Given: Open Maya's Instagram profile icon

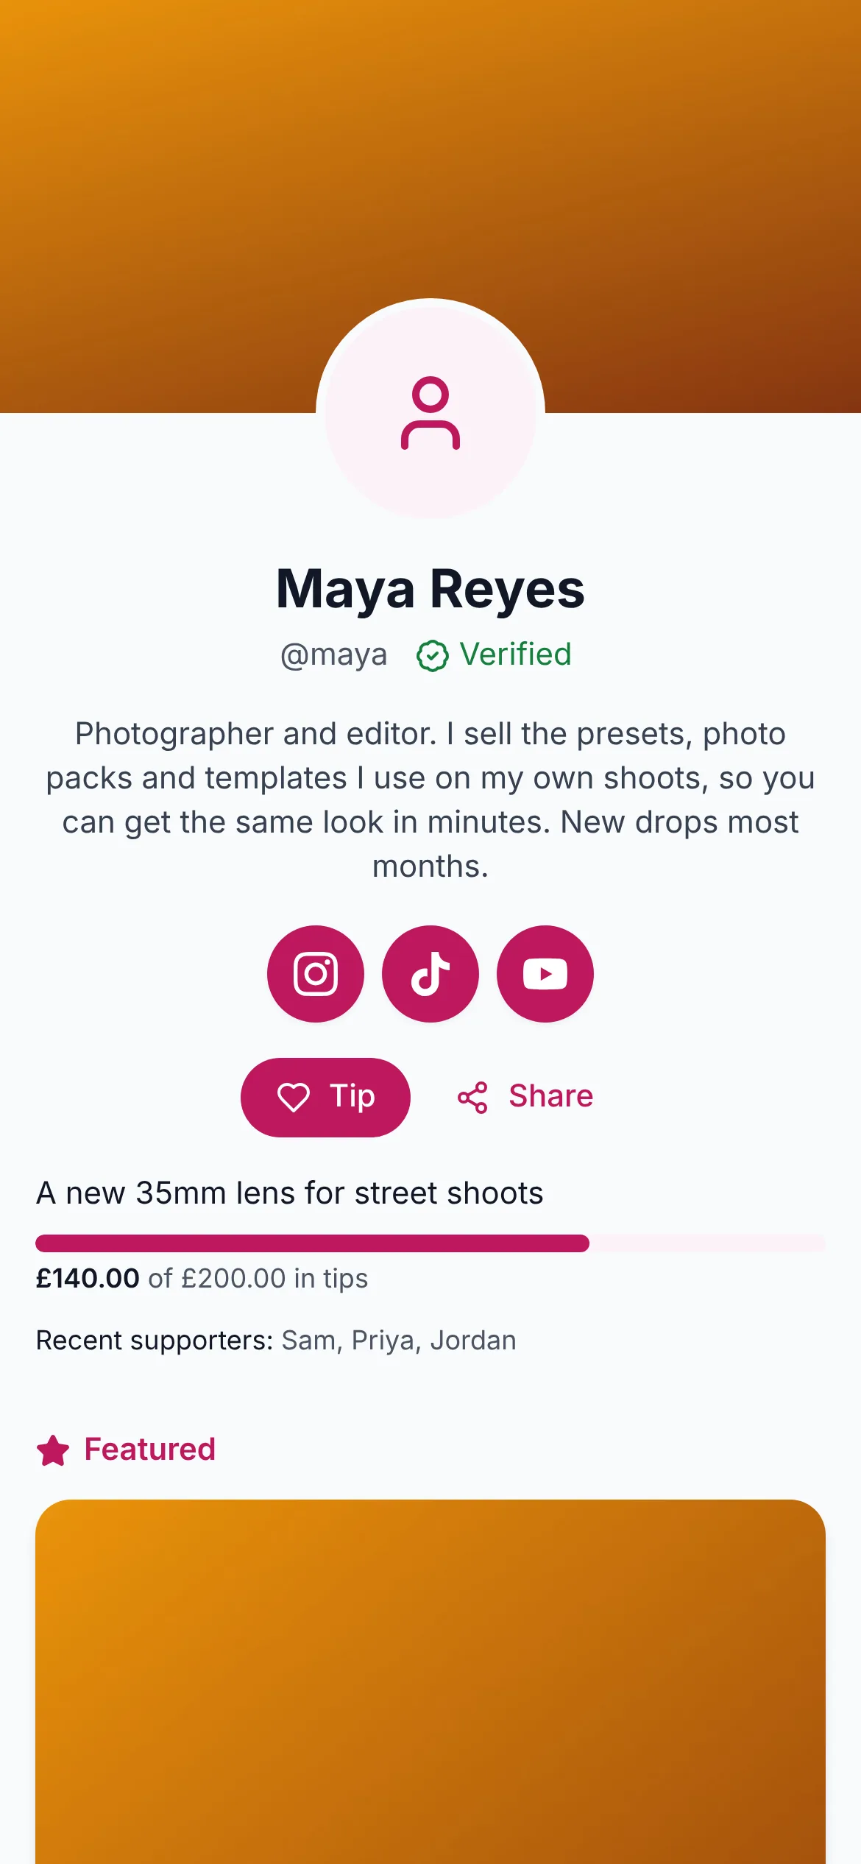Looking at the screenshot, I should (315, 973).
